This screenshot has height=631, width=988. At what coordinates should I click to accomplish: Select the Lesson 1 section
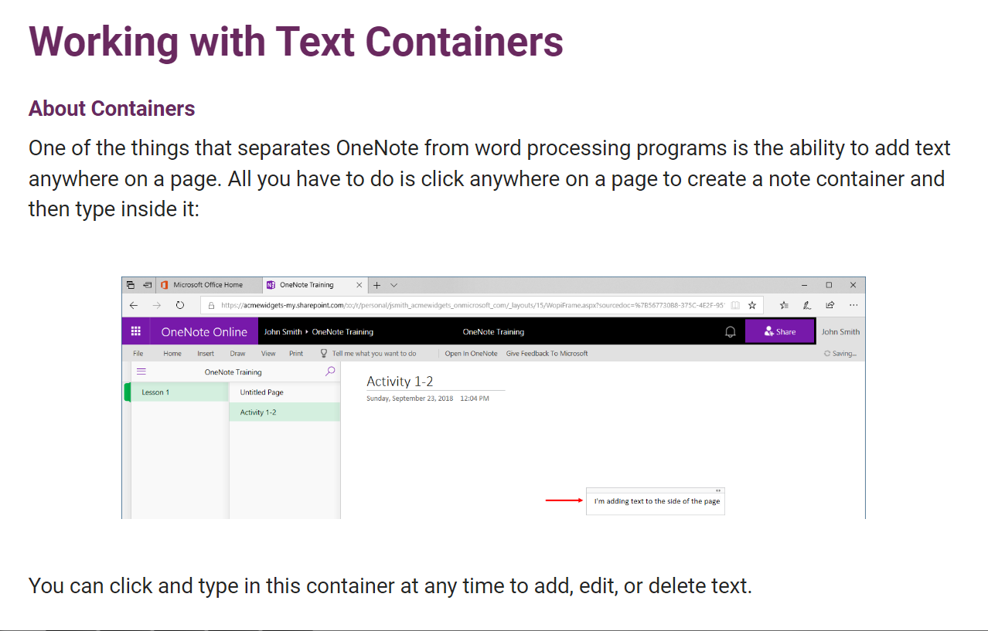(x=180, y=392)
